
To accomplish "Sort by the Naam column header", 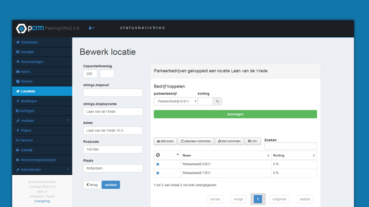I will click(225, 155).
